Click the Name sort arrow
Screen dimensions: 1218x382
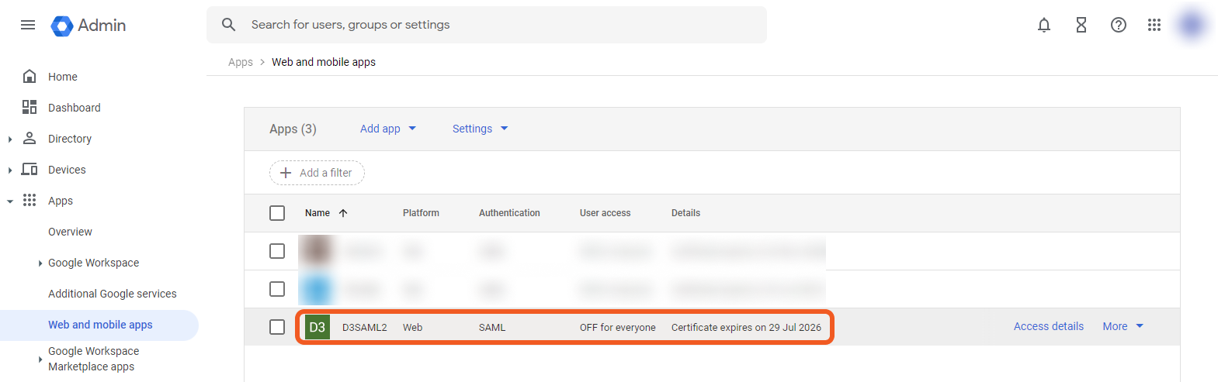343,213
